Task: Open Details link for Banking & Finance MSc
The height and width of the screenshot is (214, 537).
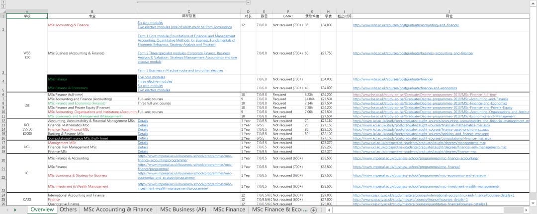Action: pos(143,134)
